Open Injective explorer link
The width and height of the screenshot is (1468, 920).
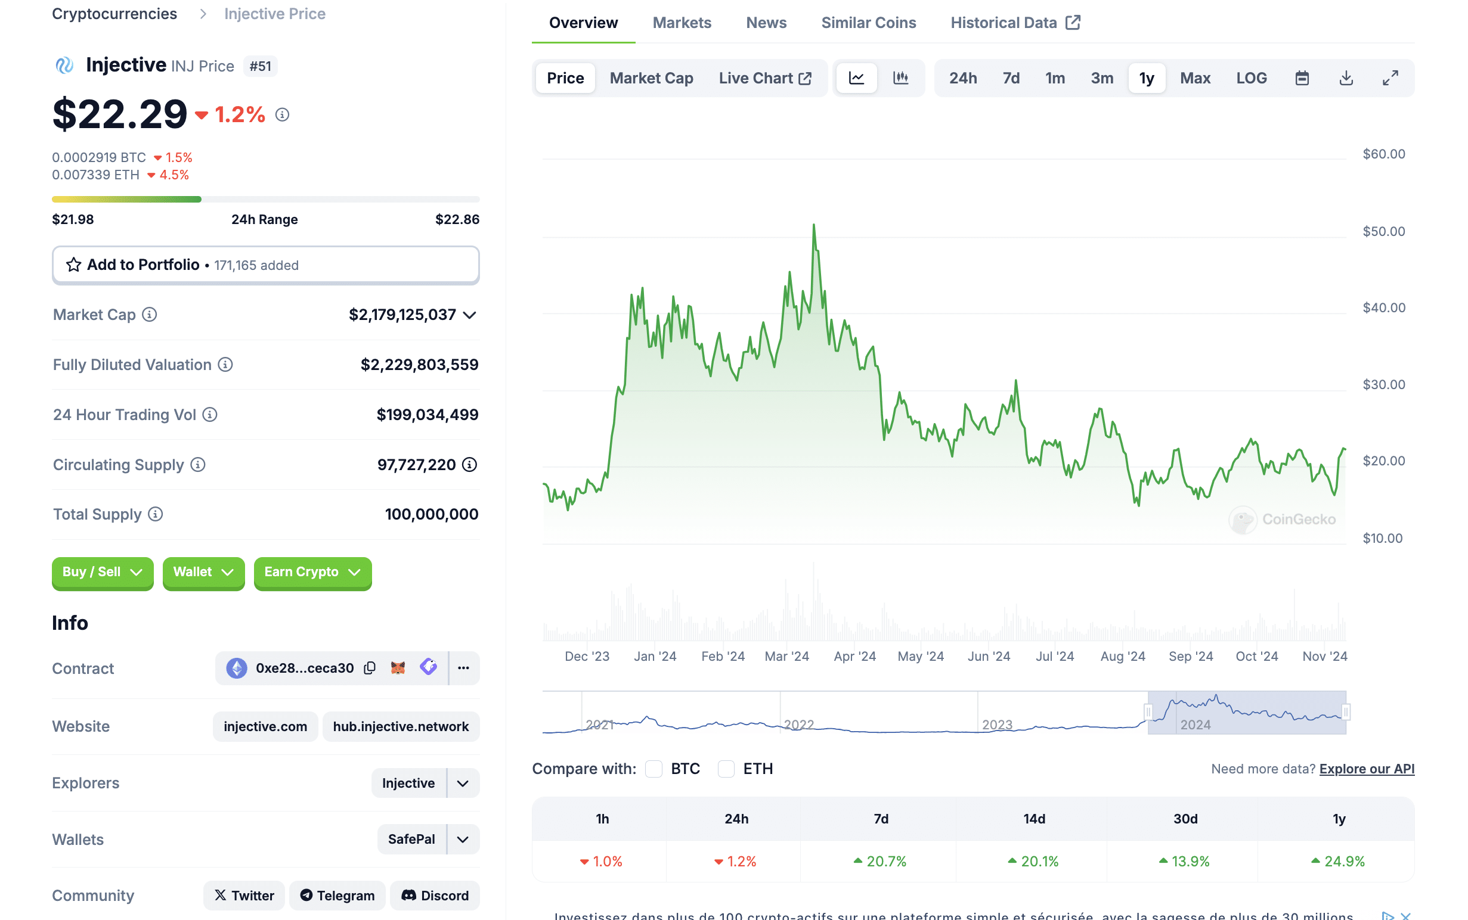click(408, 783)
